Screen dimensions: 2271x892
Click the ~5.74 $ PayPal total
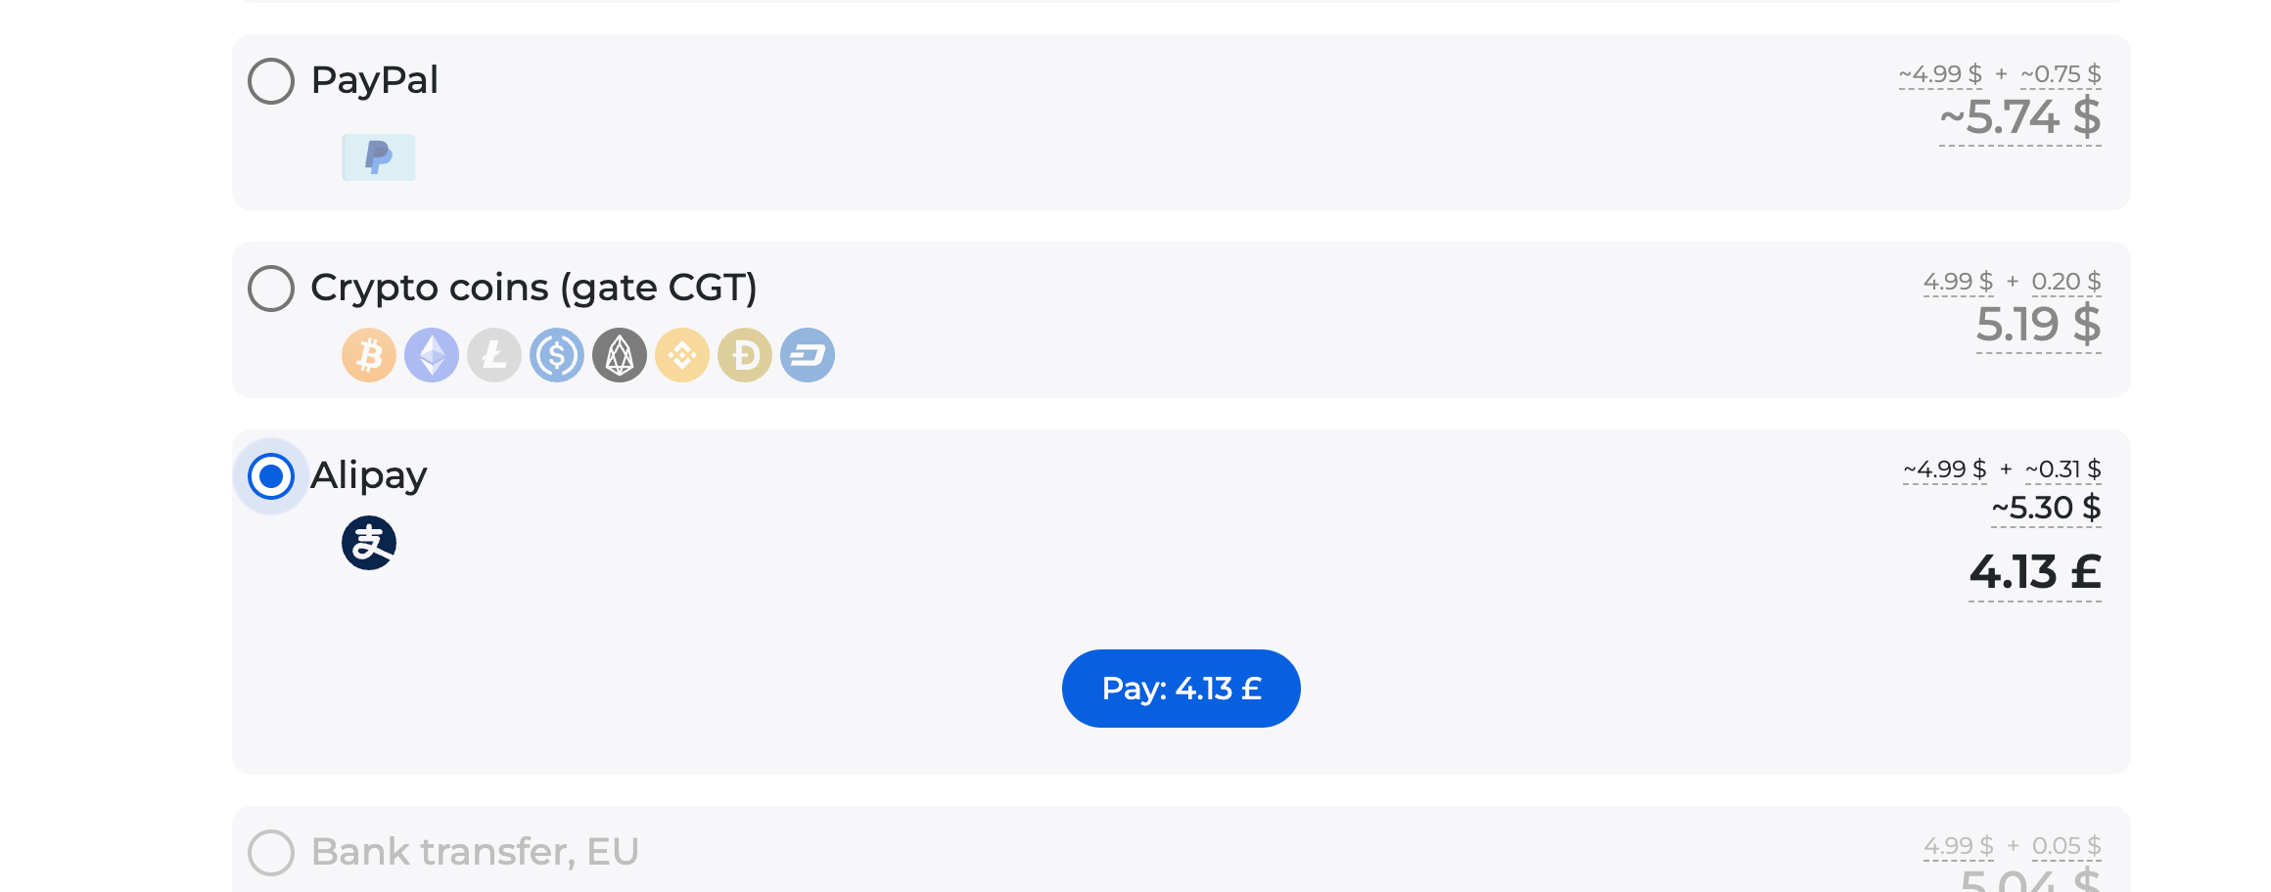coord(2019,118)
